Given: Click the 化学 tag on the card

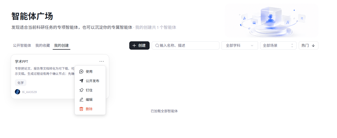Looking at the screenshot, I should pyautogui.click(x=21, y=83).
